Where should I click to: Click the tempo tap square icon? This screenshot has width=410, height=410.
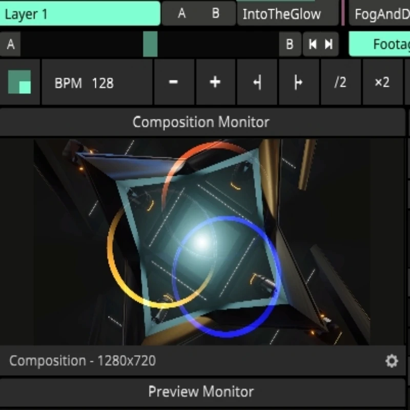[x=19, y=82]
